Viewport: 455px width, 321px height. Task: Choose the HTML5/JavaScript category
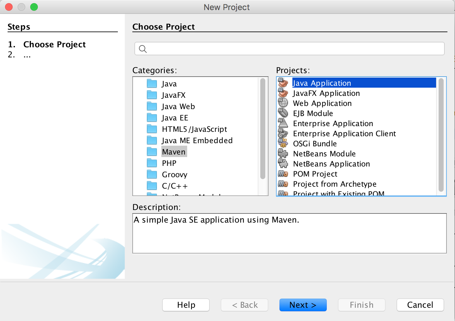pyautogui.click(x=194, y=129)
